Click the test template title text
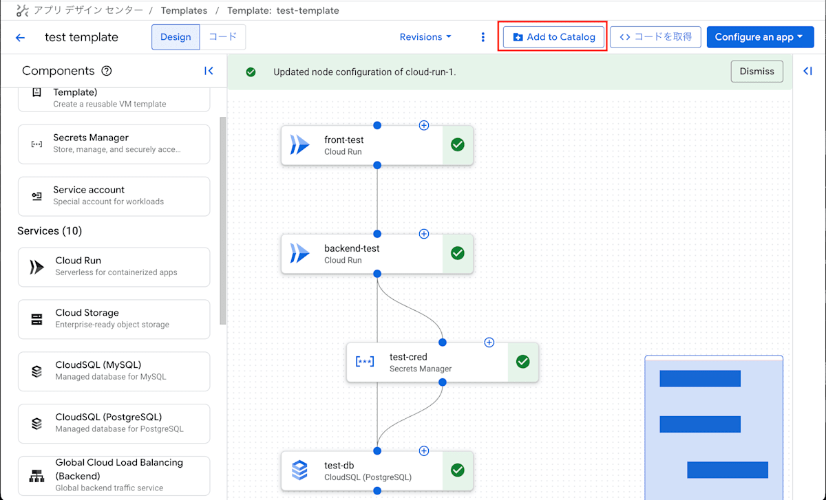Image resolution: width=826 pixels, height=500 pixels. click(x=81, y=37)
